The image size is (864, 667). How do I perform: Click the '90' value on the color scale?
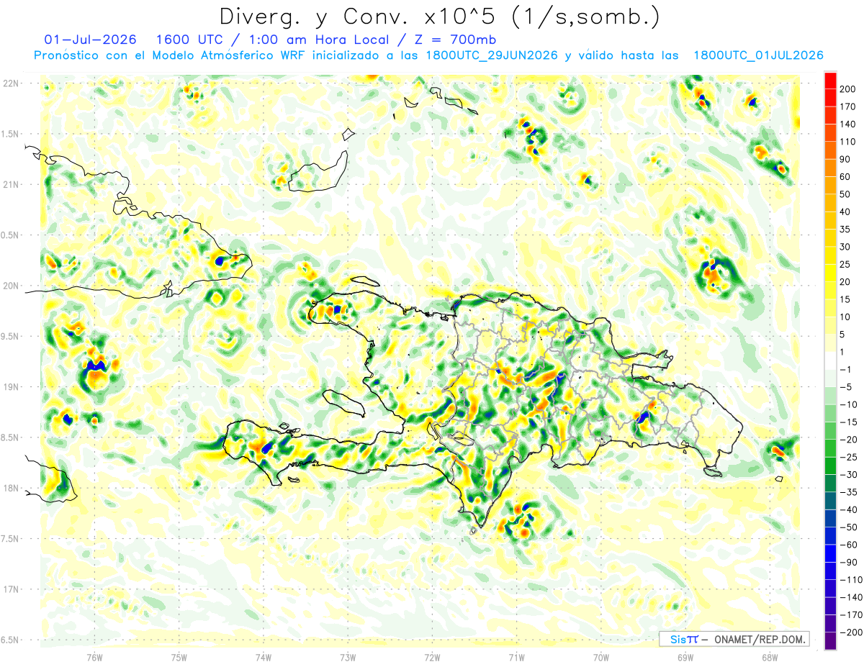(x=845, y=159)
